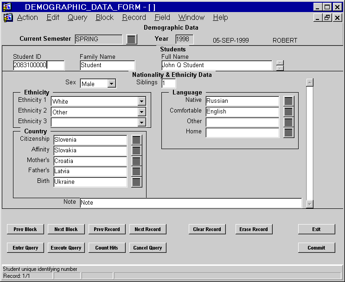Open the Edit menu
This screenshot has height=282, width=345.
pyautogui.click(x=53, y=17)
